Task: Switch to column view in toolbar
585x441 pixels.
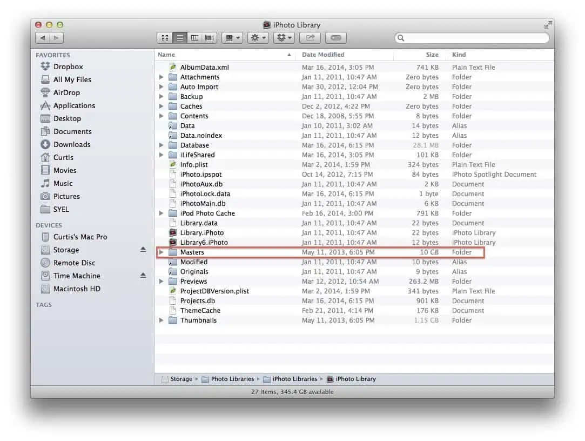Action: (194, 38)
